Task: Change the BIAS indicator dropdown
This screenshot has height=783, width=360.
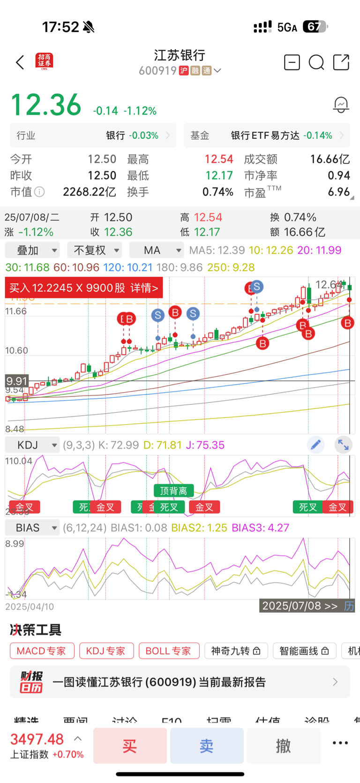Action: click(x=32, y=528)
